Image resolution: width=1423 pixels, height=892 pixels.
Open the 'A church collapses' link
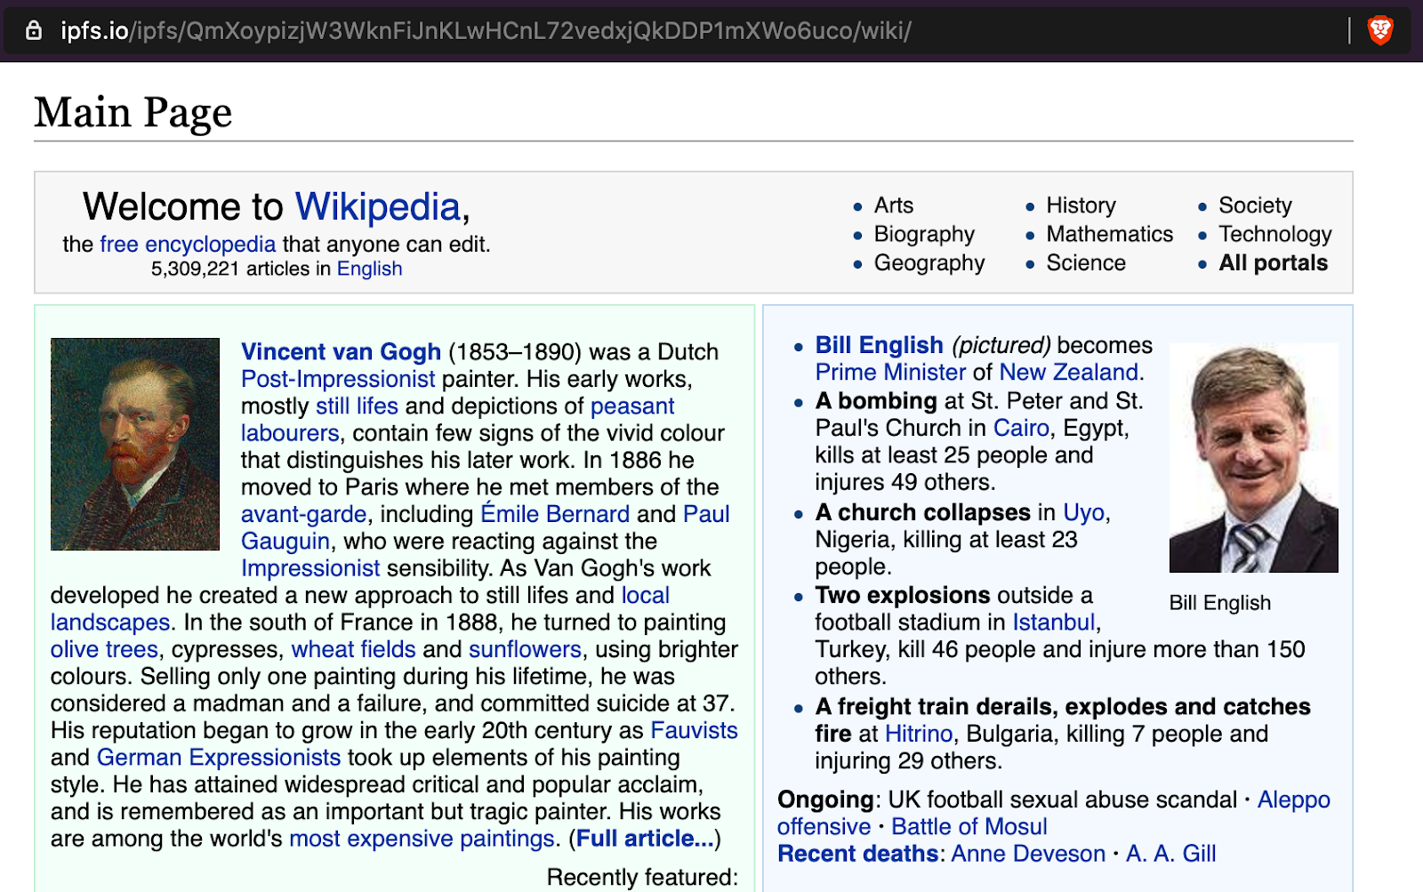[922, 512]
